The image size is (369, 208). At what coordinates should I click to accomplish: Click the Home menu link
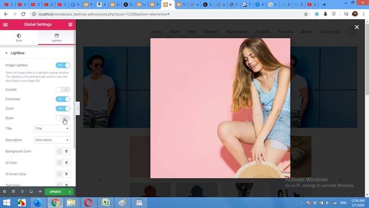[x=156, y=32]
